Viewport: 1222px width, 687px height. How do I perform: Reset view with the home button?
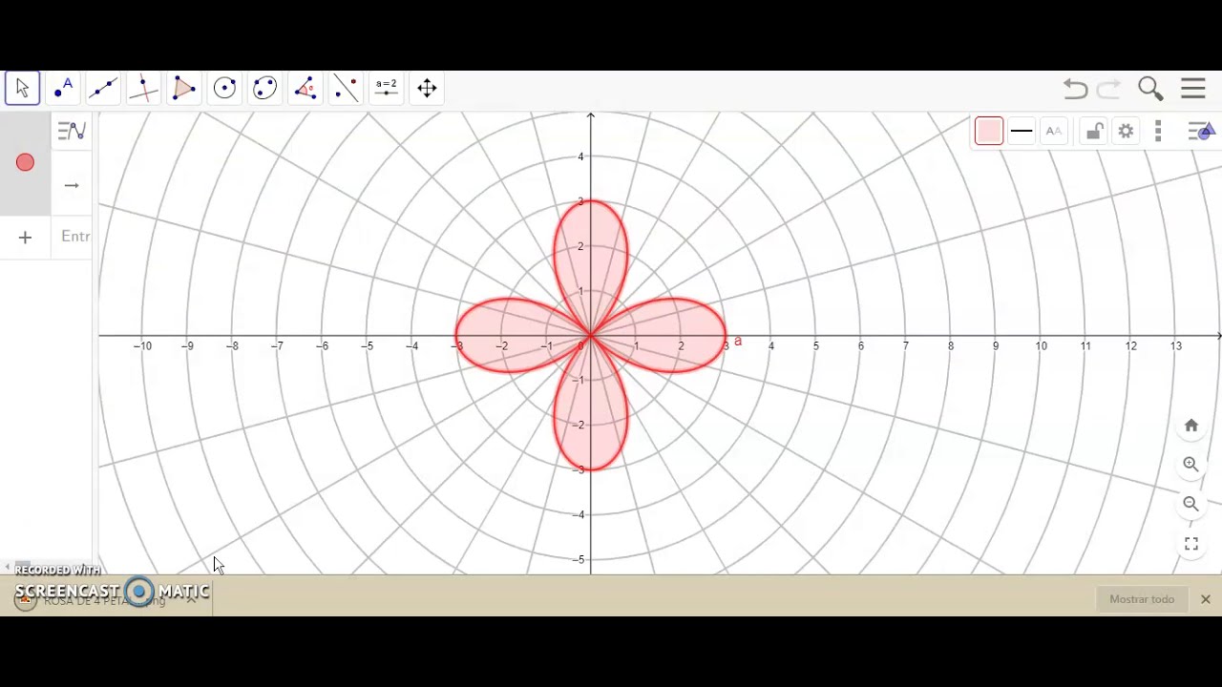click(1190, 426)
